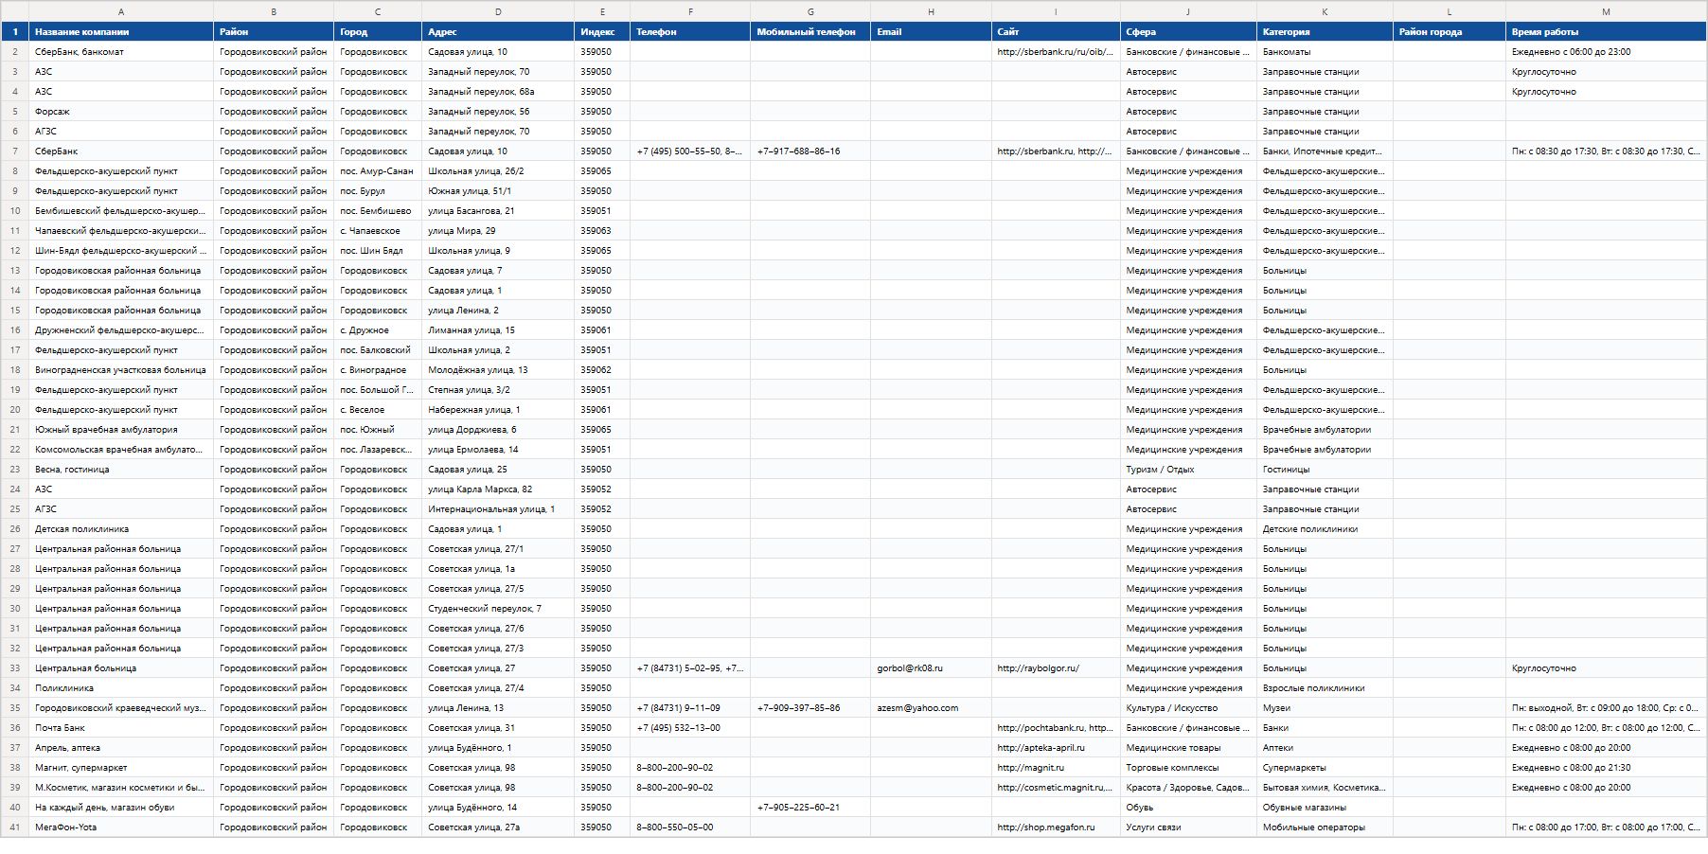The width and height of the screenshot is (1708, 854).
Task: Select column M by its letter header
Action: (x=1606, y=11)
